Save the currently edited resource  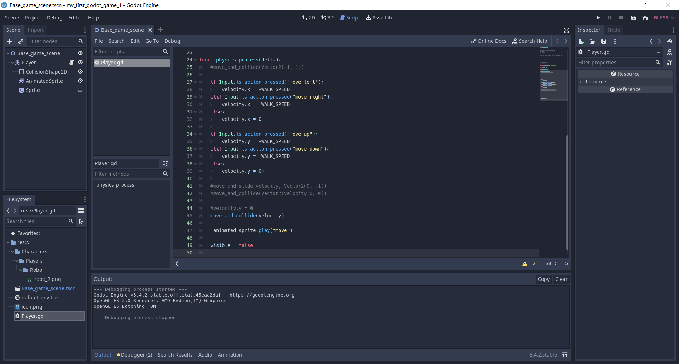604,41
